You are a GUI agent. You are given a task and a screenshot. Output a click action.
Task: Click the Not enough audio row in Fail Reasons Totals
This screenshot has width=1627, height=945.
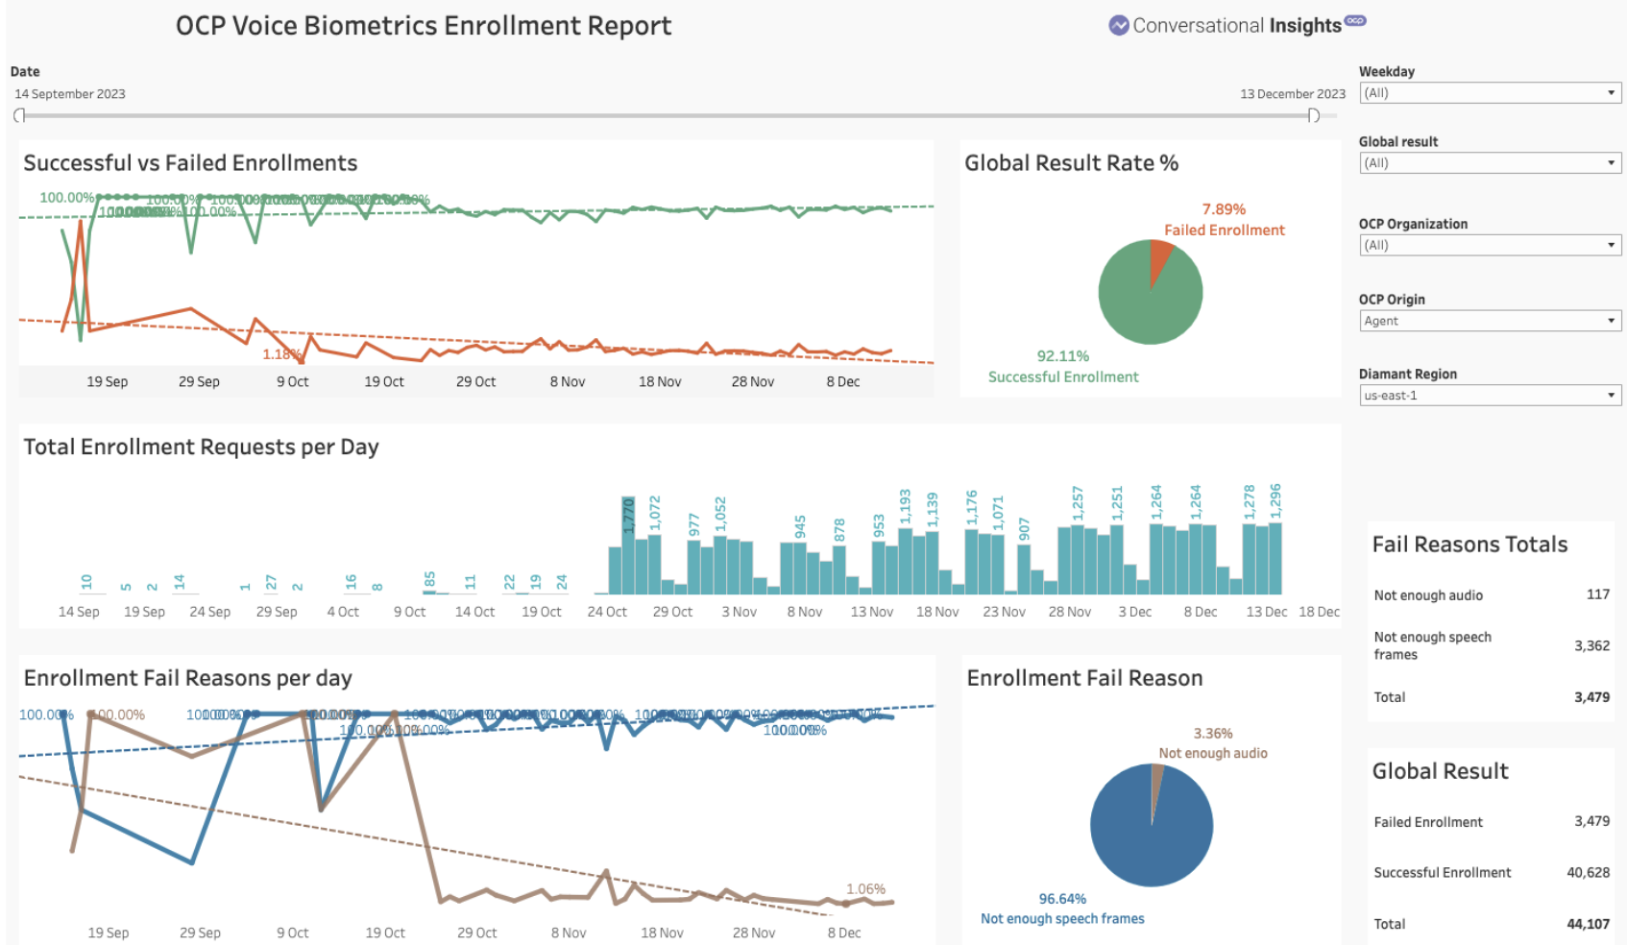tap(1492, 595)
